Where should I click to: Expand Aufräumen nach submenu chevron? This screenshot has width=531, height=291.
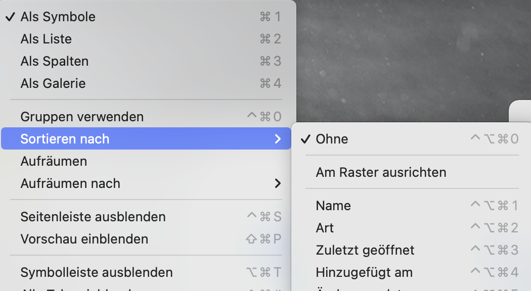click(278, 183)
